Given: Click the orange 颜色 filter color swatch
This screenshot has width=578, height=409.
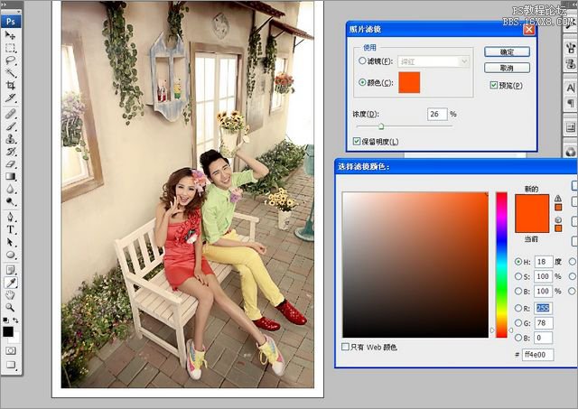Looking at the screenshot, I should [x=409, y=83].
